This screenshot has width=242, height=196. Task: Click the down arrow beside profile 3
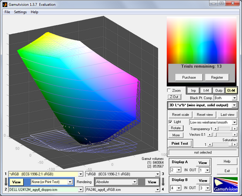pyautogui.click(x=163, y=182)
